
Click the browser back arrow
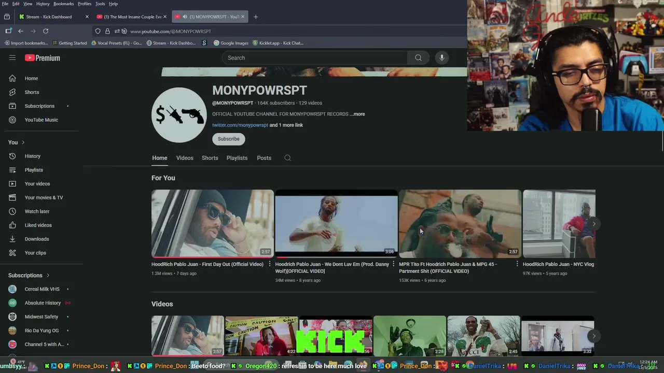pos(21,31)
